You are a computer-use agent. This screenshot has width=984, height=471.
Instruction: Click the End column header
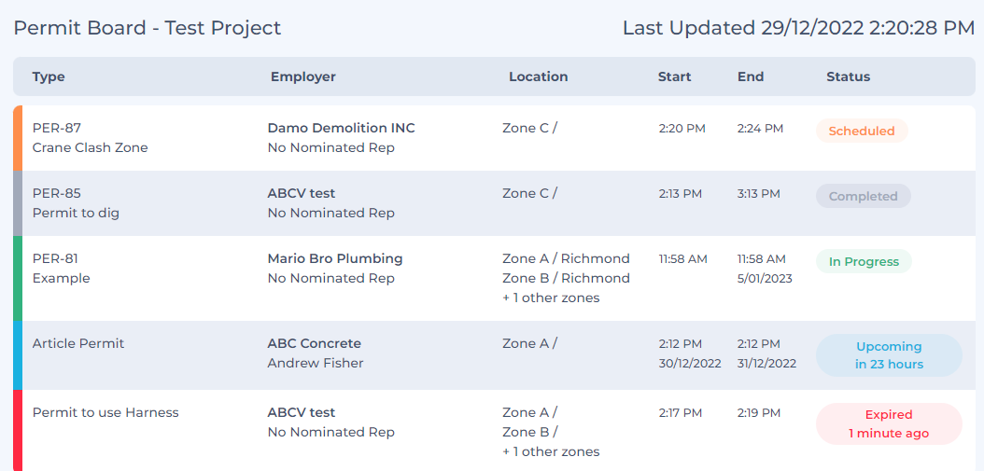751,76
